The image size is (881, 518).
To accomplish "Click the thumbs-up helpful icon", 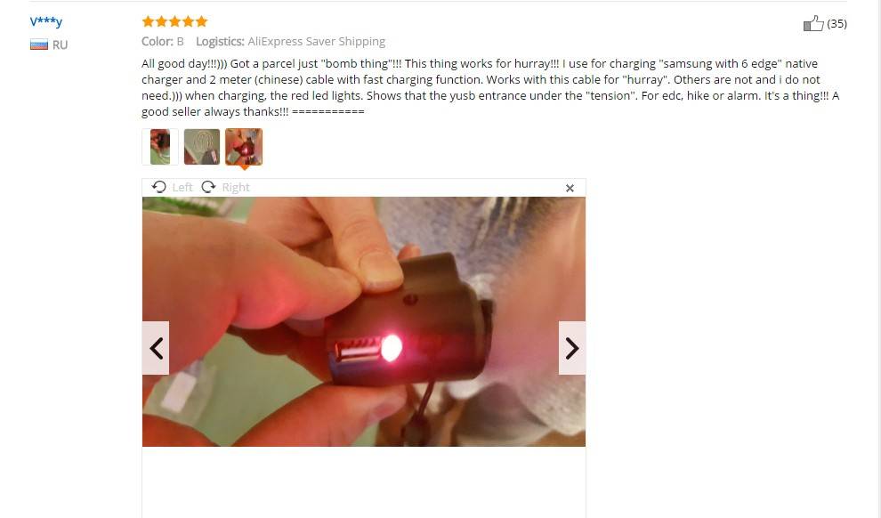I will click(x=813, y=23).
